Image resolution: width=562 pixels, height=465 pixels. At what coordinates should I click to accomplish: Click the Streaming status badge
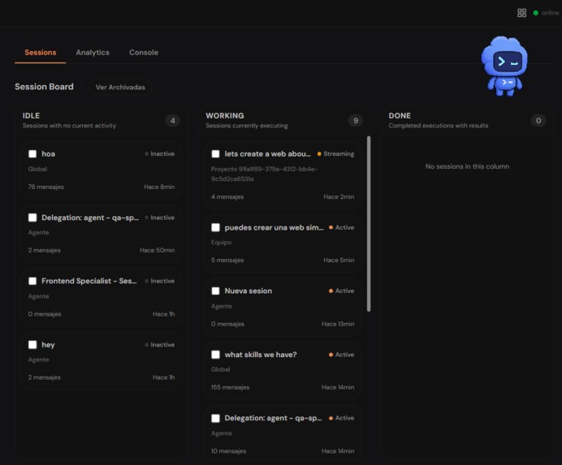[335, 153]
